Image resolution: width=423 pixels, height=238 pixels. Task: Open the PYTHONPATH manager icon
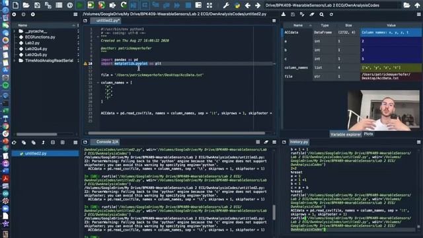pos(237,5)
